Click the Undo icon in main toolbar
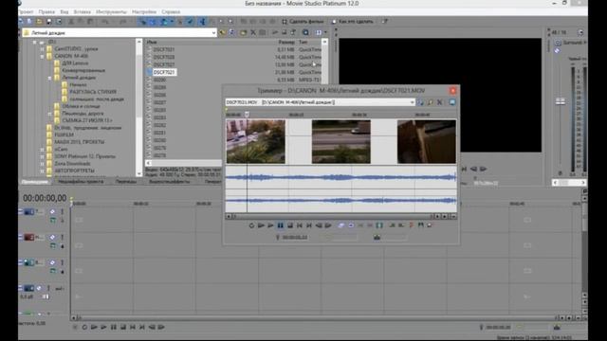The width and height of the screenshot is (607, 341). point(105,22)
